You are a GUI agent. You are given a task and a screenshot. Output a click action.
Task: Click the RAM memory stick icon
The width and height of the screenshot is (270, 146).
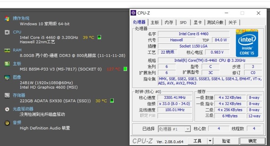[7, 50]
